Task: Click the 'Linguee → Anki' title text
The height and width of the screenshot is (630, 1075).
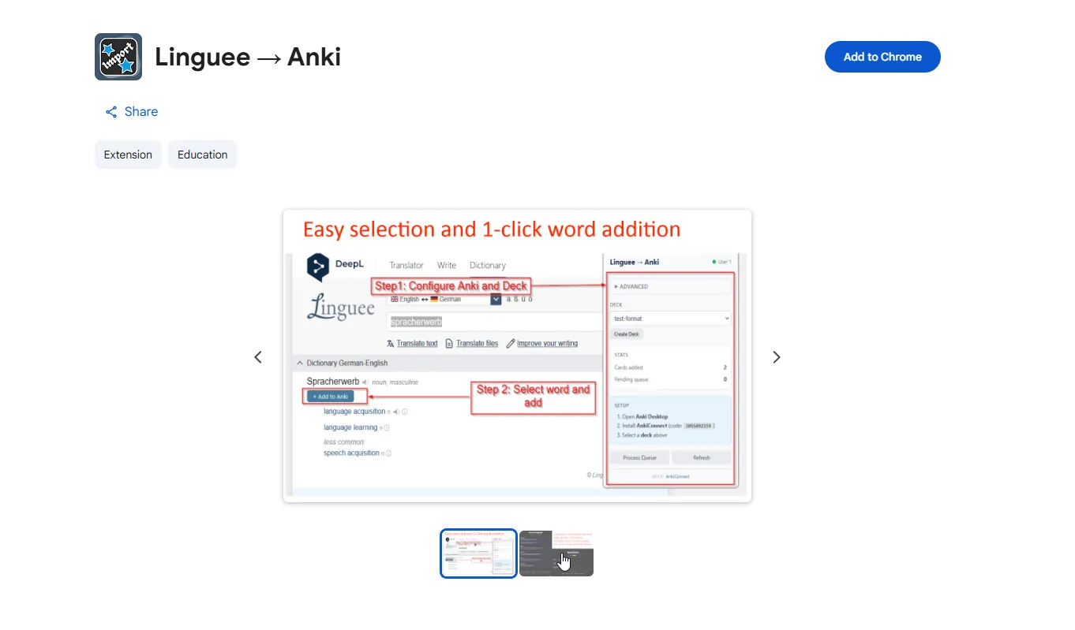Action: coord(248,57)
